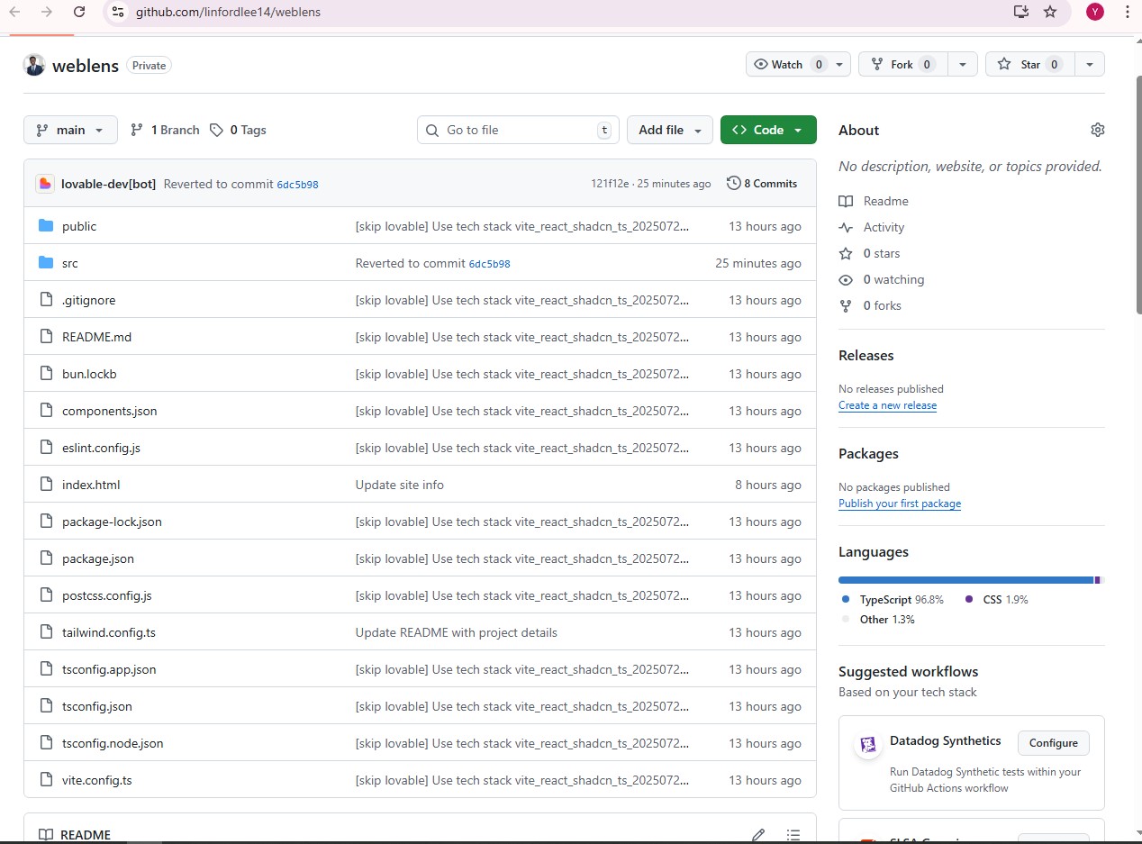The image size is (1142, 844).
Task: Click the commits history clock icon
Action: (733, 183)
